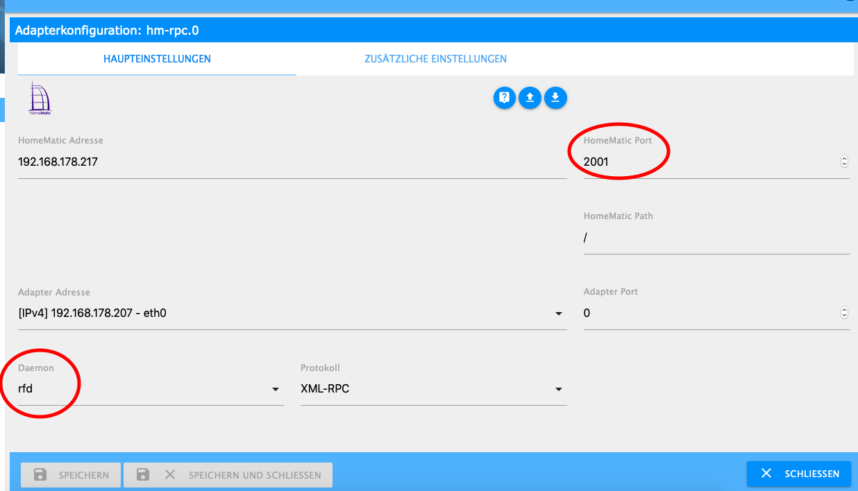Screen dimensions: 858x491
Task: Open the Protokoll dropdown showing XML-RPC
Action: point(434,389)
